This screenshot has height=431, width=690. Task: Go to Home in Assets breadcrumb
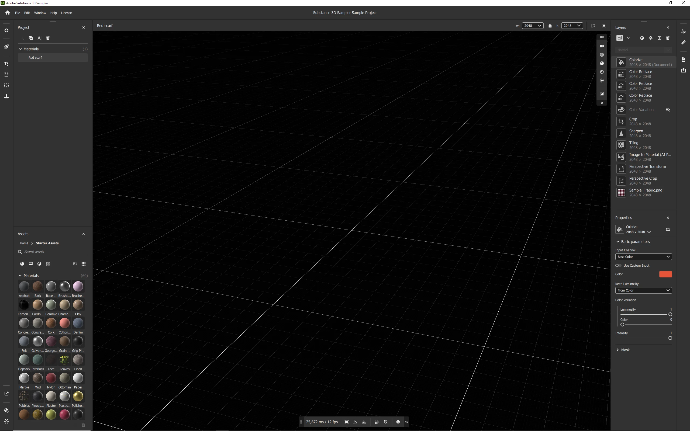[x=24, y=243]
